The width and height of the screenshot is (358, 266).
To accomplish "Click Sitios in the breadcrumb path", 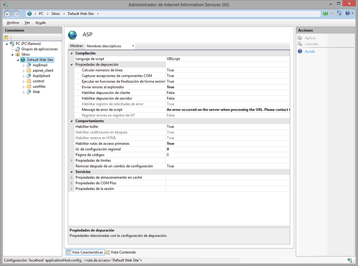I will [x=56, y=14].
